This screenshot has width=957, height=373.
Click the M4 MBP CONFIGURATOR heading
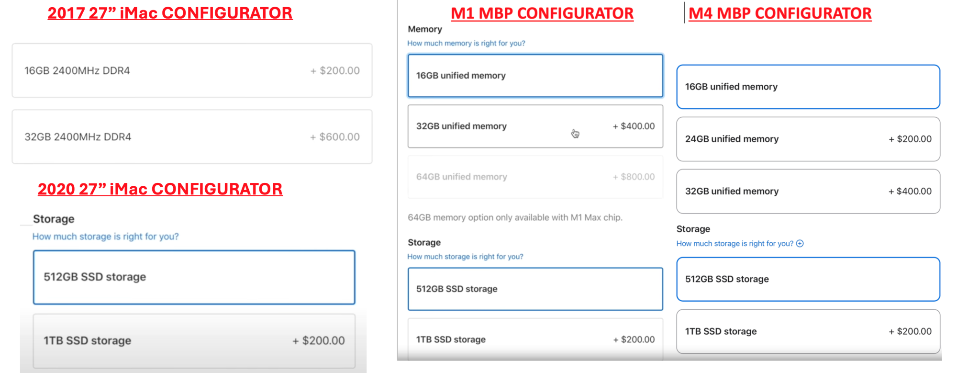[x=780, y=13]
